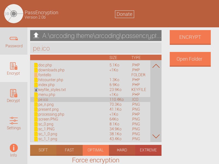Click the current folder path text

point(102,36)
